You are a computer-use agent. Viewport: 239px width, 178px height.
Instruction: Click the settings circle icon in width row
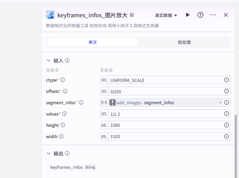coord(227,137)
